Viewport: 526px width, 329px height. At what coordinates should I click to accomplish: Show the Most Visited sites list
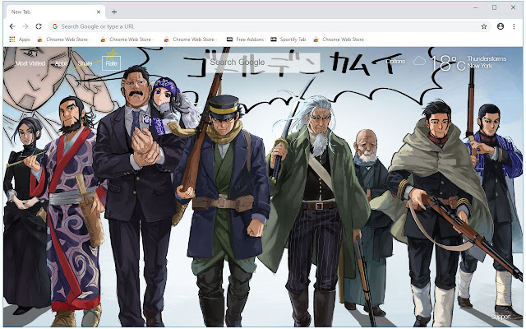[30, 63]
